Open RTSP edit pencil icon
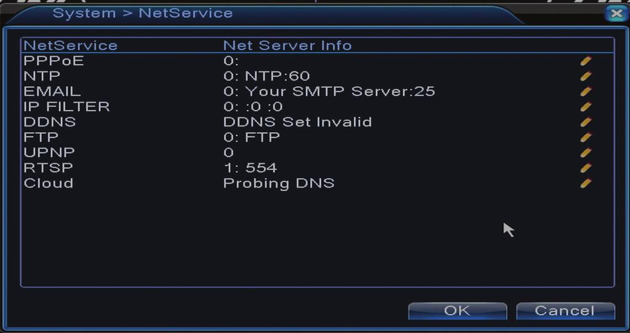The image size is (630, 333). (586, 168)
